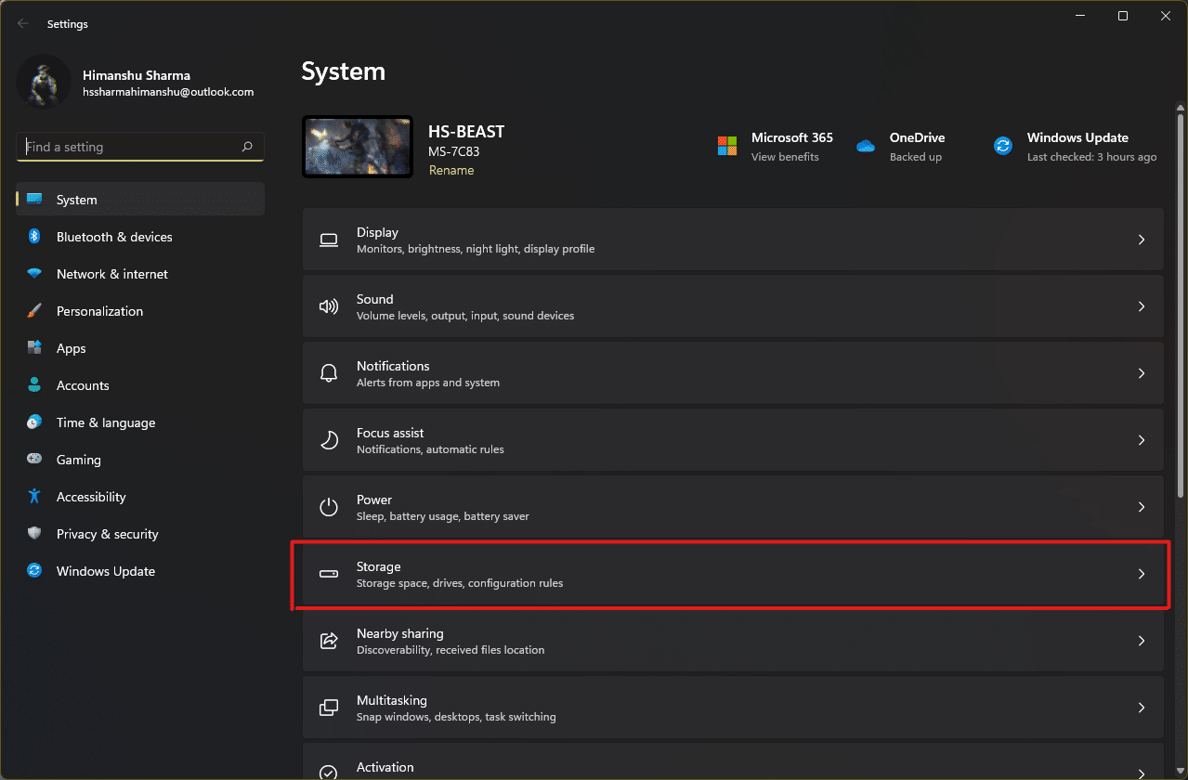1188x780 pixels.
Task: Click the Focus assist moon icon
Action: (329, 440)
